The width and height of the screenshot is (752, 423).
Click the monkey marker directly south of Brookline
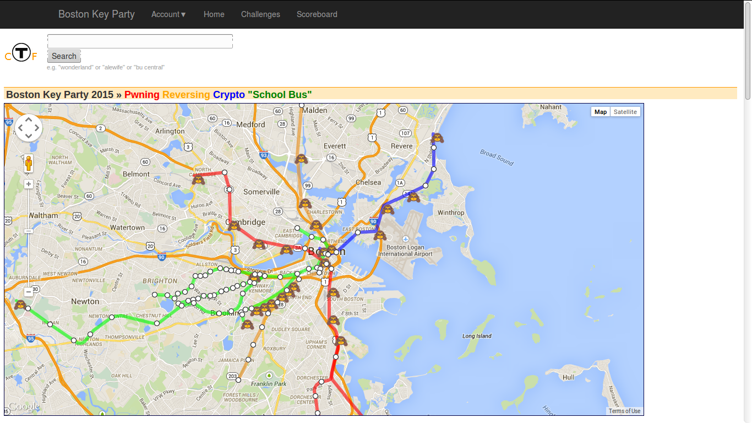tap(247, 324)
